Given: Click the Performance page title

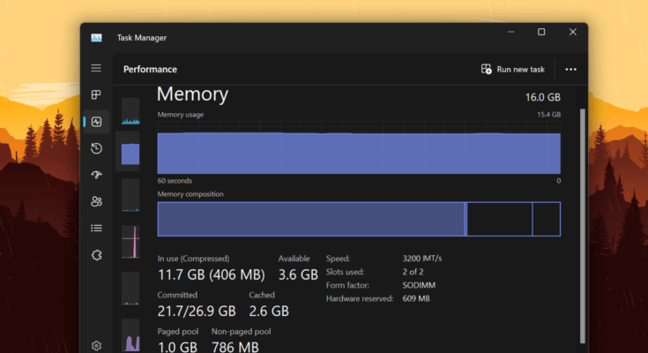Looking at the screenshot, I should pyautogui.click(x=150, y=69).
